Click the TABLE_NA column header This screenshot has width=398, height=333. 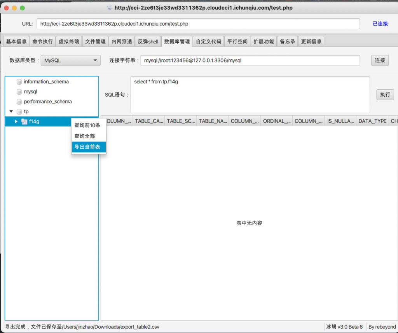[212, 121]
